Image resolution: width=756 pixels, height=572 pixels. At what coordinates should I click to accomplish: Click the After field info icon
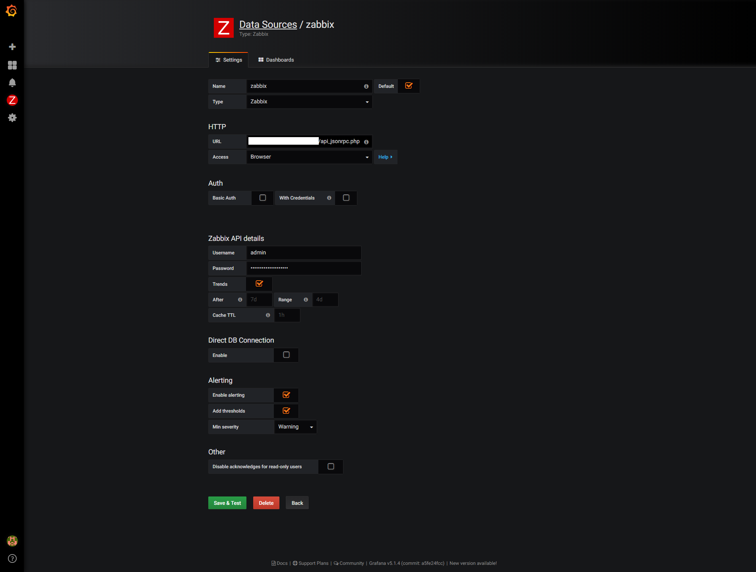click(x=240, y=300)
